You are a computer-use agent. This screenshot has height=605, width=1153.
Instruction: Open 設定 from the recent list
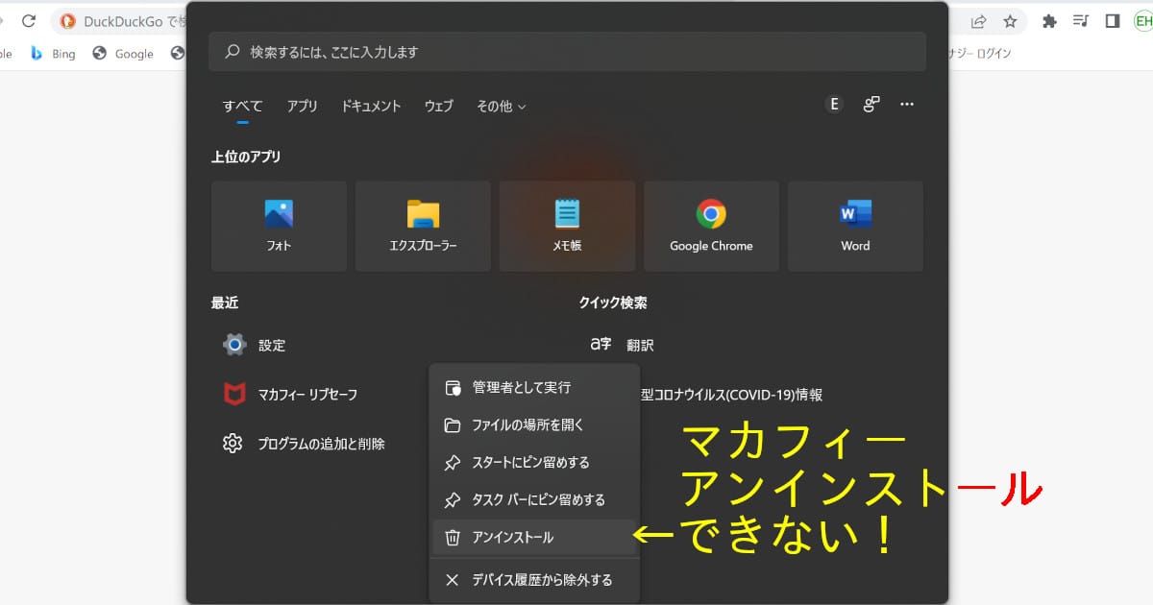[x=271, y=345]
